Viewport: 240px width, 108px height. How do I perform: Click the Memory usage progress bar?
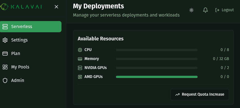pos(157,59)
